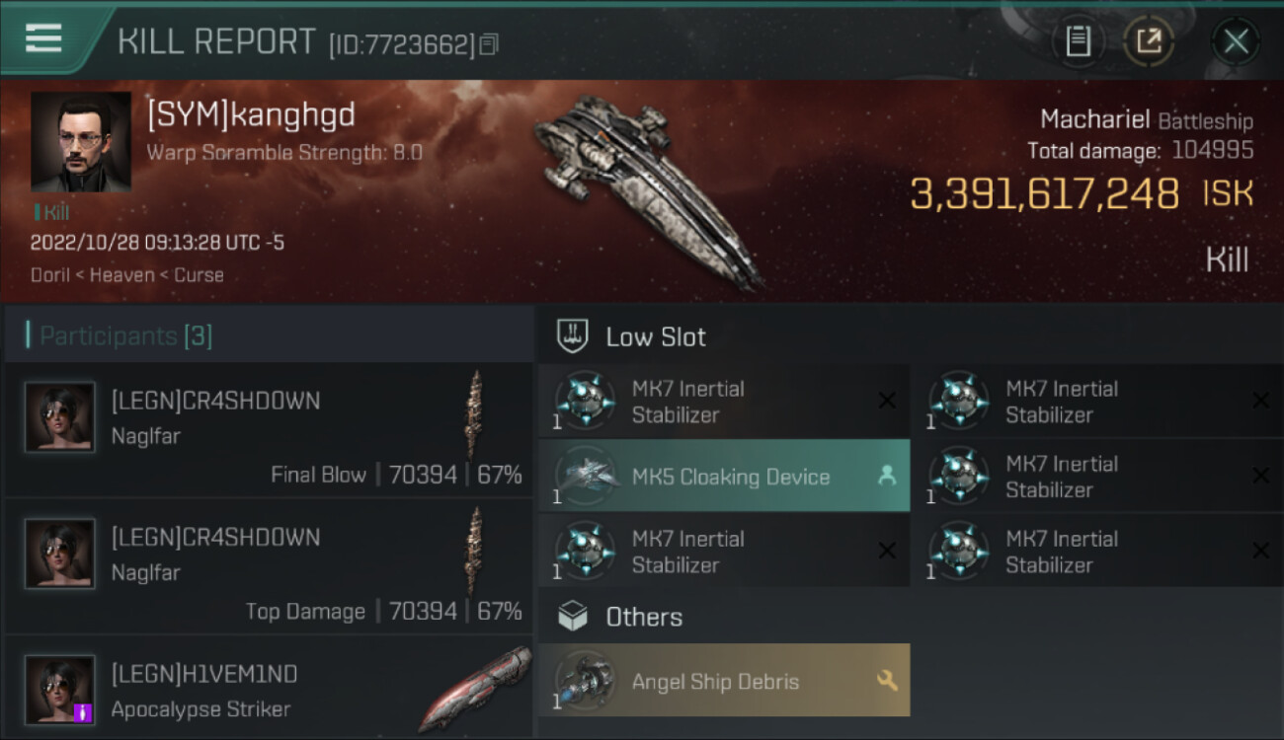1284x740 pixels.
Task: Click the Others cube section icon
Action: click(573, 617)
